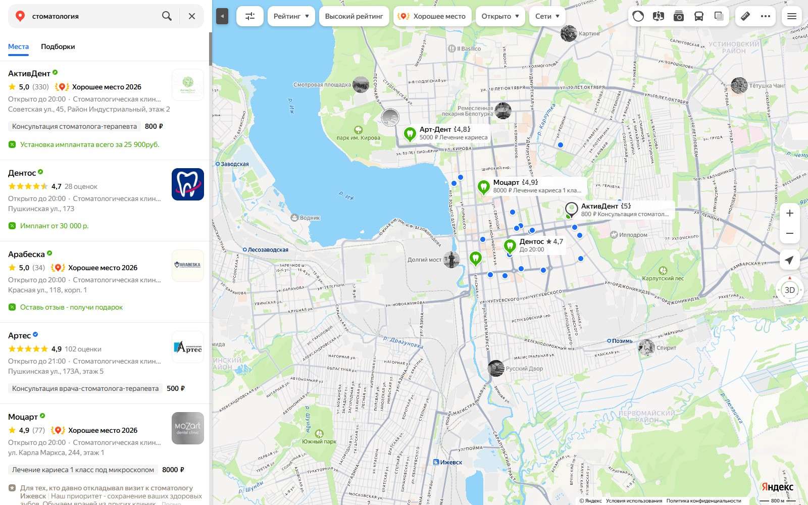The image size is (808, 505).
Task: Click the Моцарт green map pin
Action: (484, 187)
